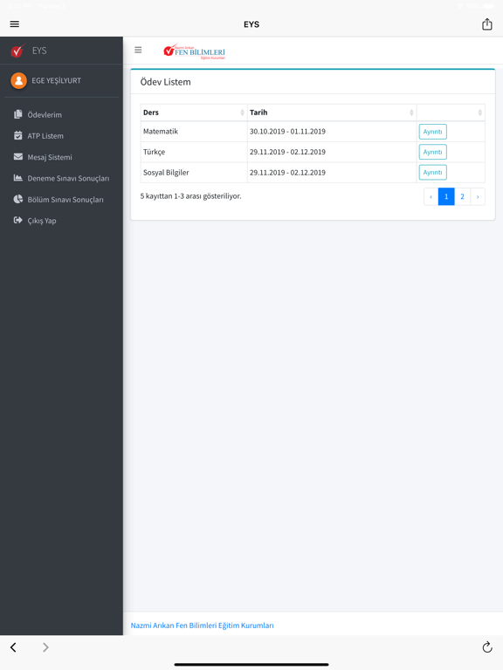Click the Çıkış Yap logout icon
The image size is (503, 670).
pyautogui.click(x=18, y=220)
